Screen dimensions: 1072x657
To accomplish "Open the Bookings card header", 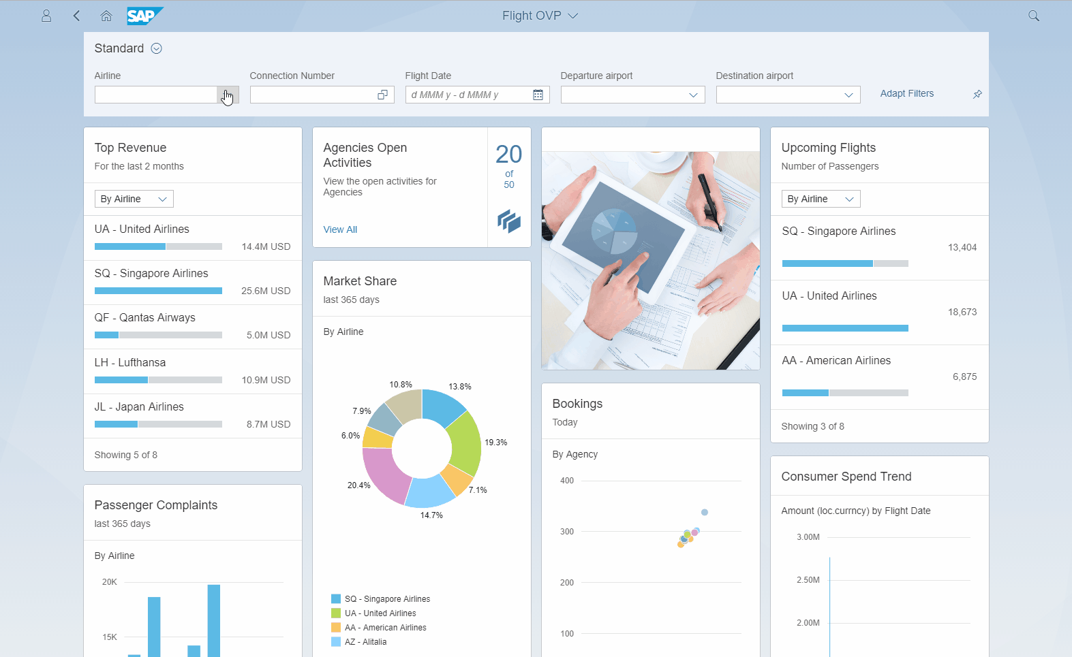I will 651,412.
